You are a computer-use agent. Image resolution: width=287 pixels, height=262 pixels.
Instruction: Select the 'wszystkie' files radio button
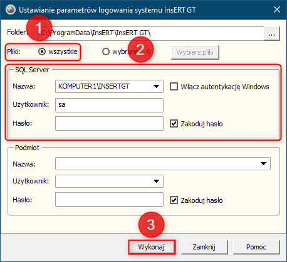(x=42, y=52)
